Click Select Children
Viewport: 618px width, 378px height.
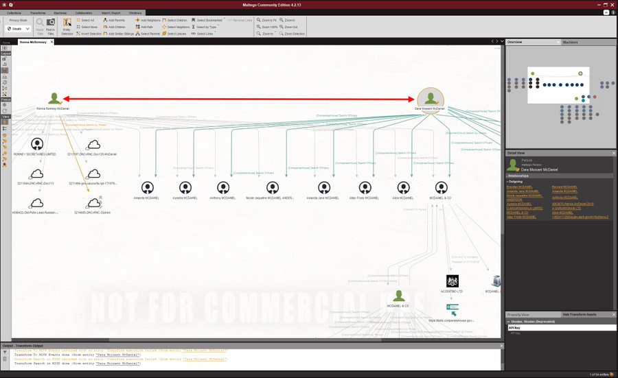point(174,20)
